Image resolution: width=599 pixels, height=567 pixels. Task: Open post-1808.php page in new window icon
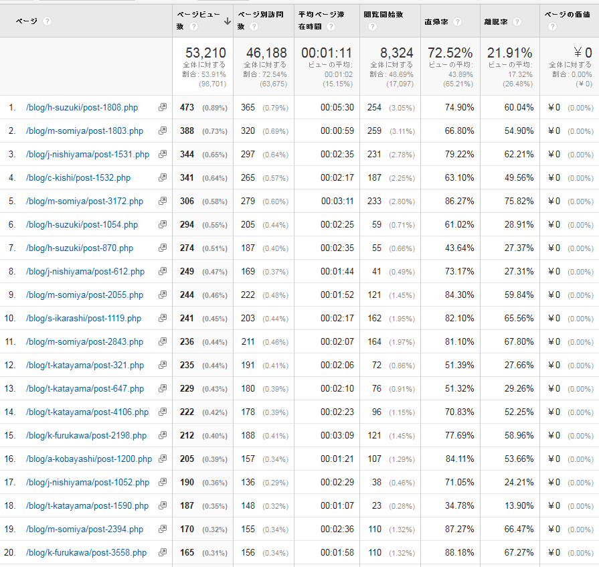pos(162,107)
